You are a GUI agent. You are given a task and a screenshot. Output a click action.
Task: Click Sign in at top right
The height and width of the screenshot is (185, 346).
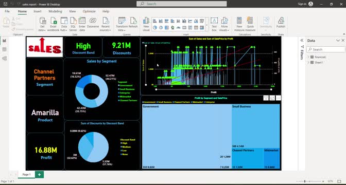tap(302, 4)
